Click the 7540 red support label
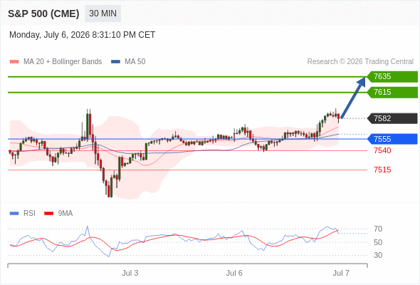Screen dimensions: 420x285 pos(382,150)
